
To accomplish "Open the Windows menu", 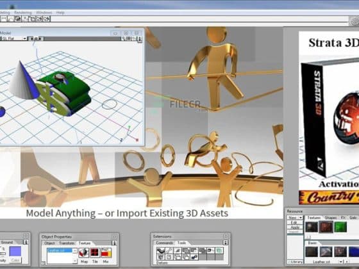I will point(44,12).
